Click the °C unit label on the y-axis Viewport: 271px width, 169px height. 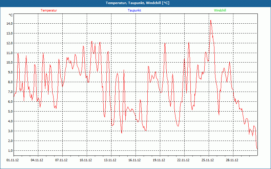point(11,15)
